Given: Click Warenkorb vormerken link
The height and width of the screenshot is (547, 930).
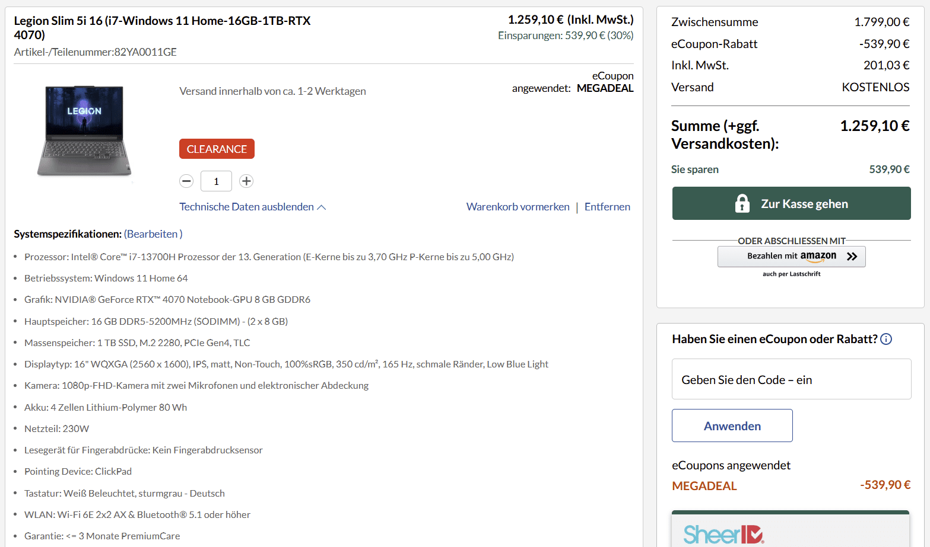Looking at the screenshot, I should coord(518,207).
